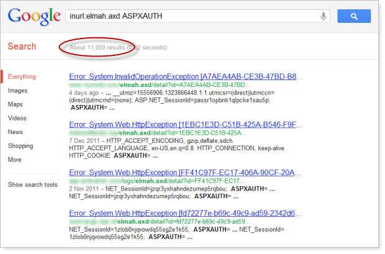Click Show search tools
This screenshot has height=254, width=385.
point(33,184)
